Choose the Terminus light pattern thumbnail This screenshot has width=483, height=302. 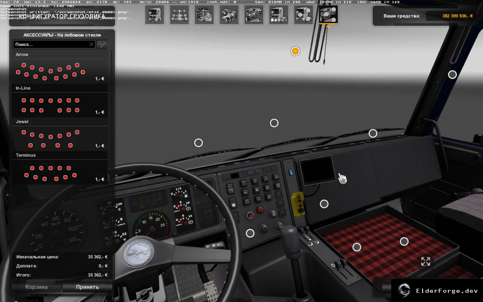[60, 172]
